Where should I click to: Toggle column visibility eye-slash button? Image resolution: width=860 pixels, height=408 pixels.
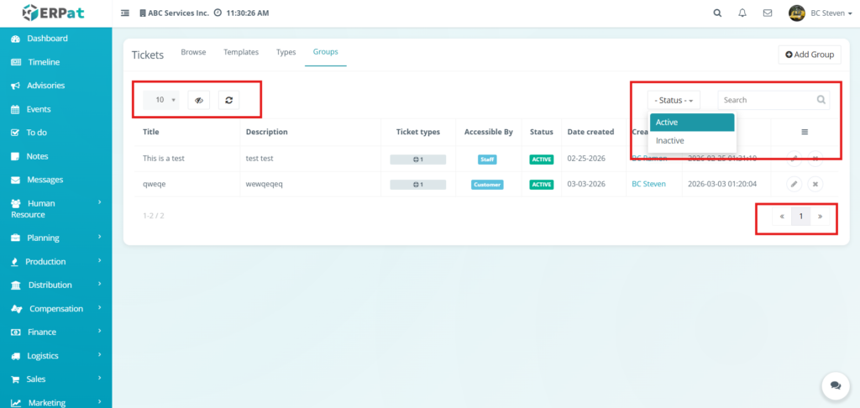pyautogui.click(x=199, y=100)
